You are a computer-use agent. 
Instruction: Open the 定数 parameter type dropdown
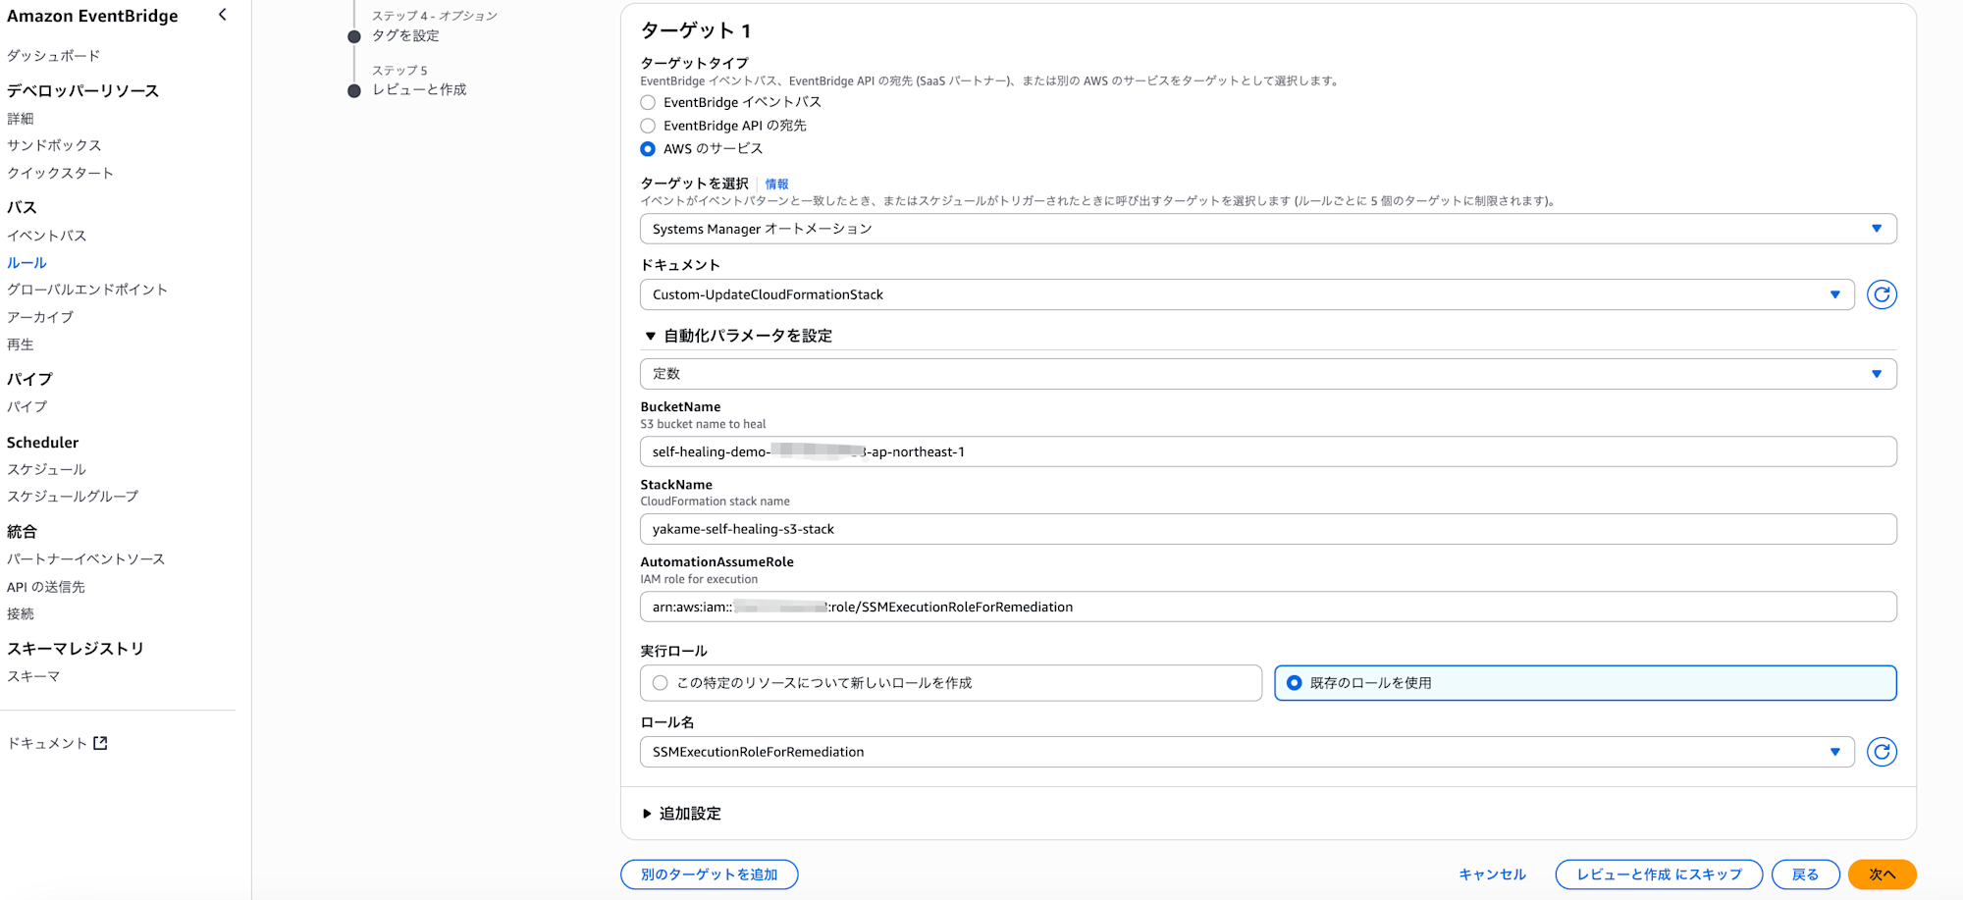1268,374
